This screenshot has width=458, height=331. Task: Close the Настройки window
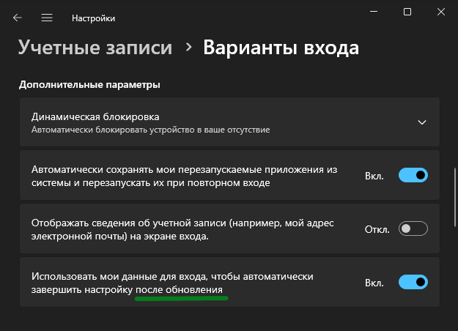tap(441, 12)
